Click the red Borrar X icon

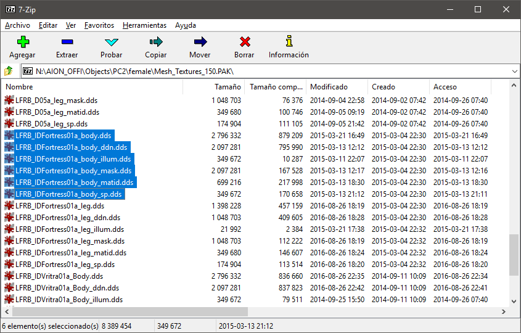coord(245,42)
